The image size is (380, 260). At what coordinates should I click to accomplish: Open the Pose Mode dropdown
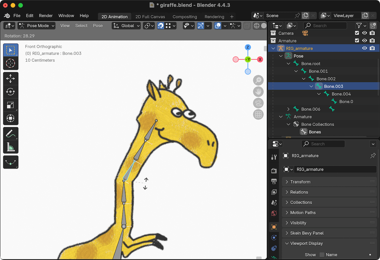point(36,26)
